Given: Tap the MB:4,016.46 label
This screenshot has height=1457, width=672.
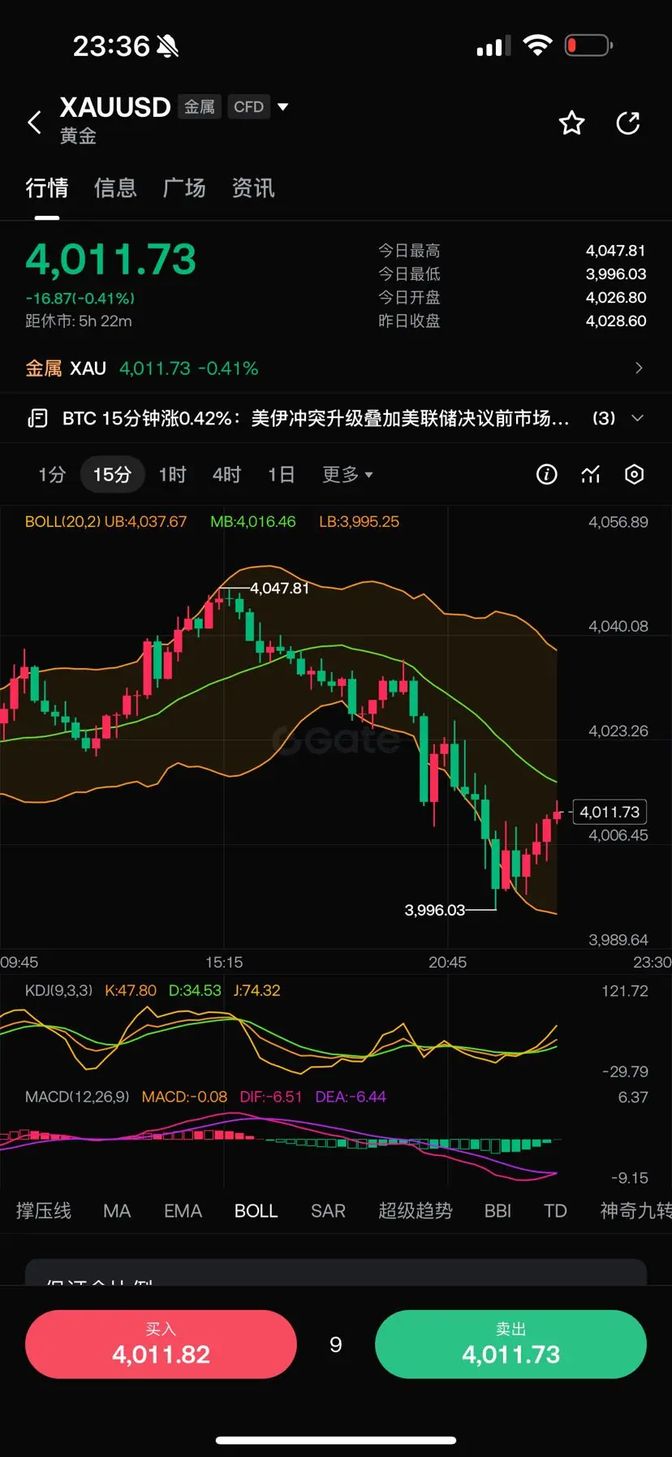Looking at the screenshot, I should (253, 522).
